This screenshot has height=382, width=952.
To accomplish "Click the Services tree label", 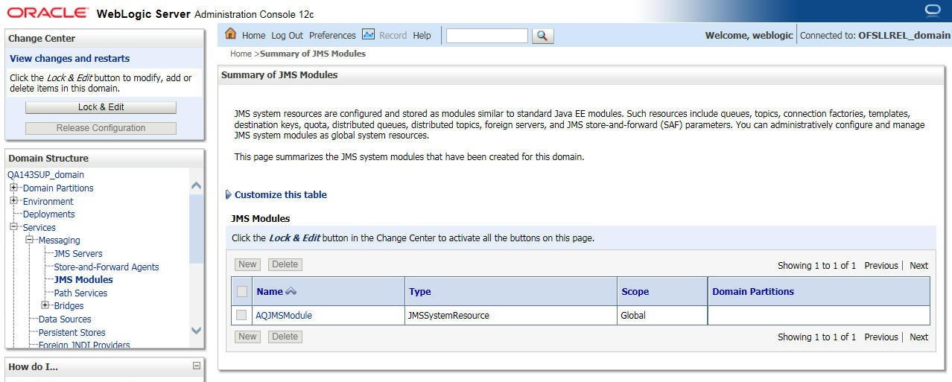I will pyautogui.click(x=39, y=227).
